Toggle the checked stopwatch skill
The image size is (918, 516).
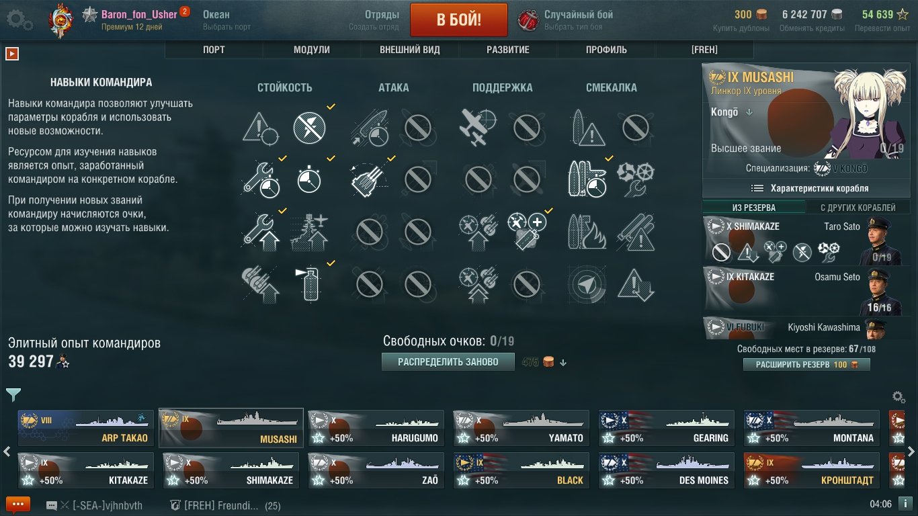pyautogui.click(x=309, y=178)
